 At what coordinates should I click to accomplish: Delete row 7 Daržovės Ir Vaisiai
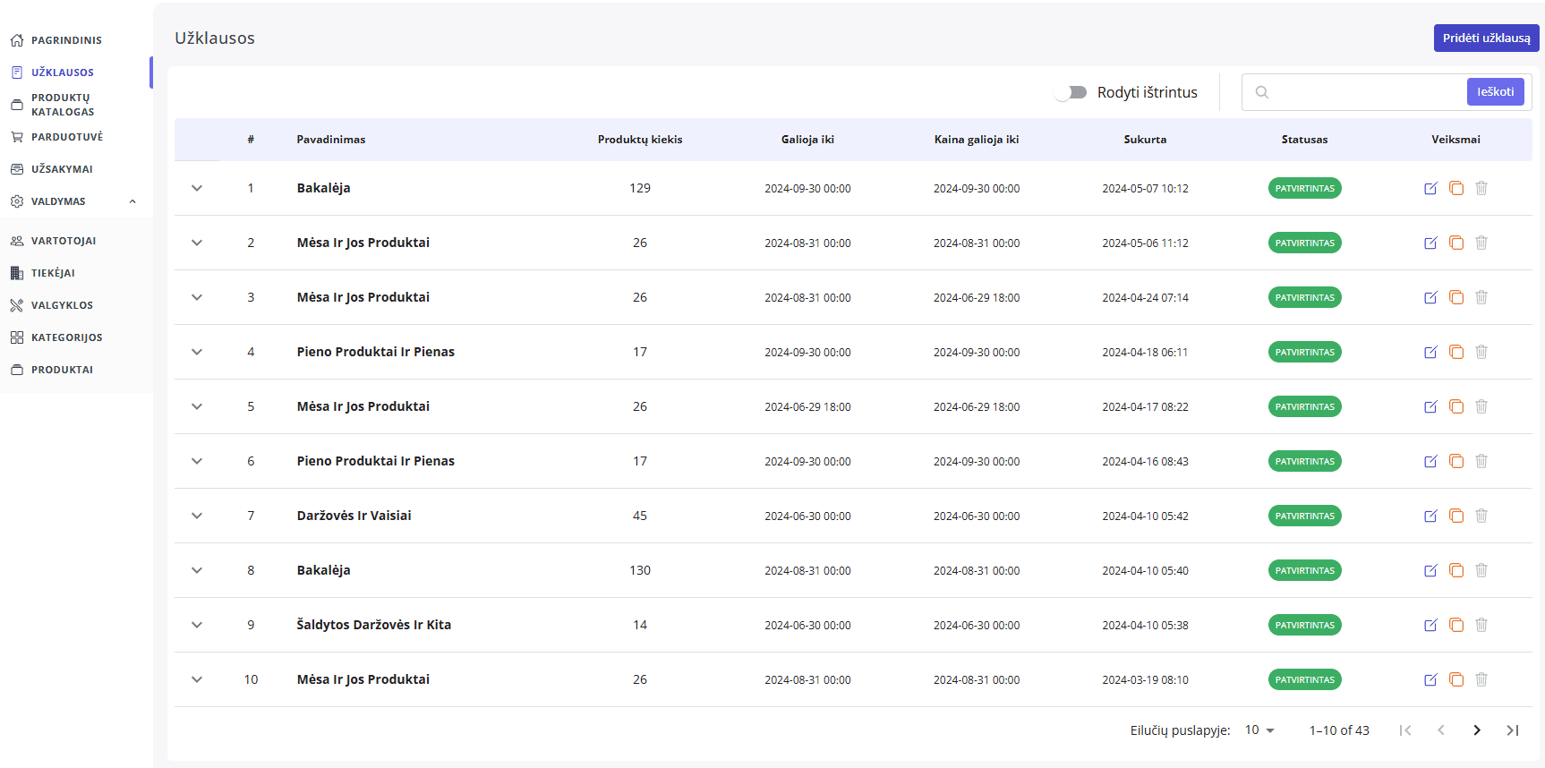coord(1481,516)
